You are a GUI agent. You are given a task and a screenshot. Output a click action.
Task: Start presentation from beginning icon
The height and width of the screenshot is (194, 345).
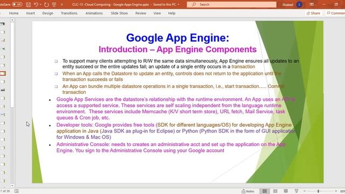point(54,5)
